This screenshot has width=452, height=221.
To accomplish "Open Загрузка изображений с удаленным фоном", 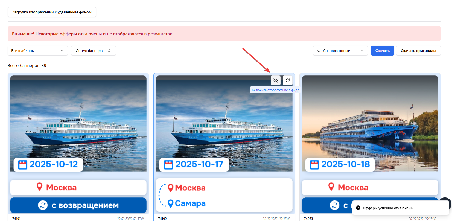I will (52, 12).
